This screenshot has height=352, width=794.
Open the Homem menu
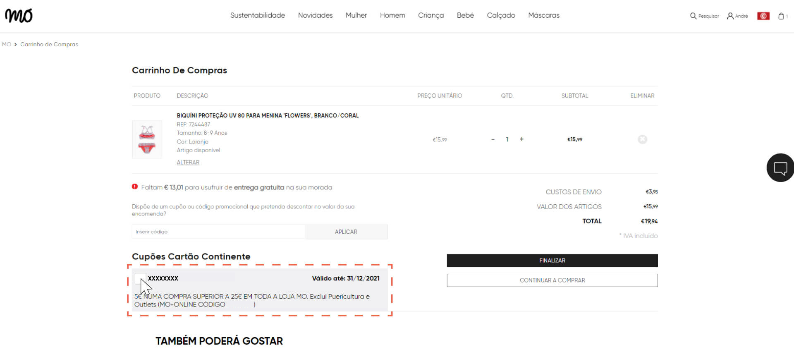point(392,15)
